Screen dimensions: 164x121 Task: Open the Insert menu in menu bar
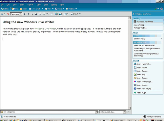click(x=22, y=5)
